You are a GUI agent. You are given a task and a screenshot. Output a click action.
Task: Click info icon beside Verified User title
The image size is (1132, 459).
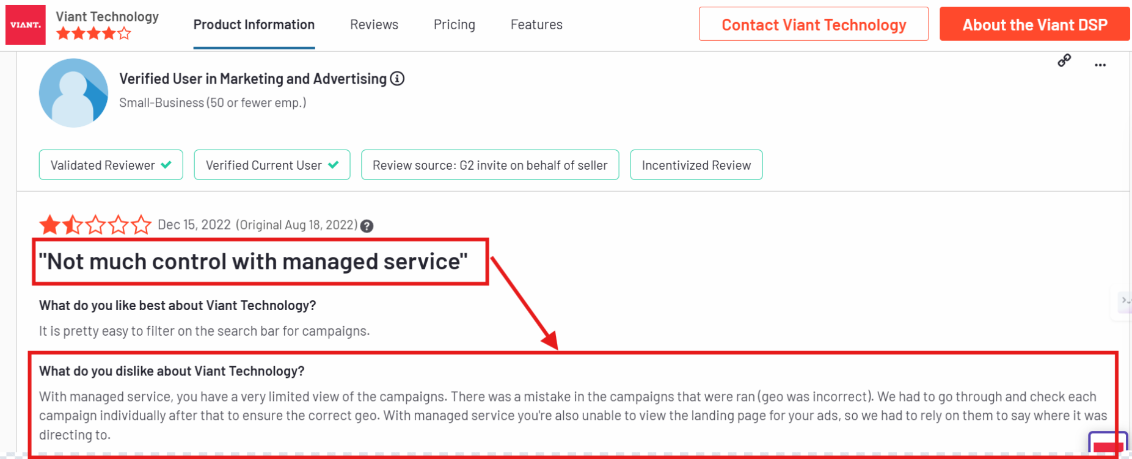(397, 79)
